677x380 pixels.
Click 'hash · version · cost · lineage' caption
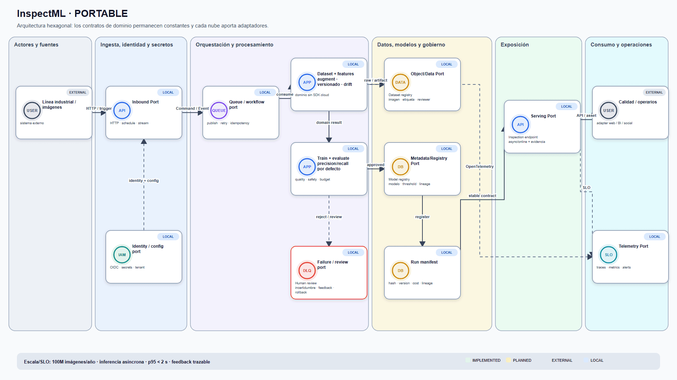click(410, 283)
